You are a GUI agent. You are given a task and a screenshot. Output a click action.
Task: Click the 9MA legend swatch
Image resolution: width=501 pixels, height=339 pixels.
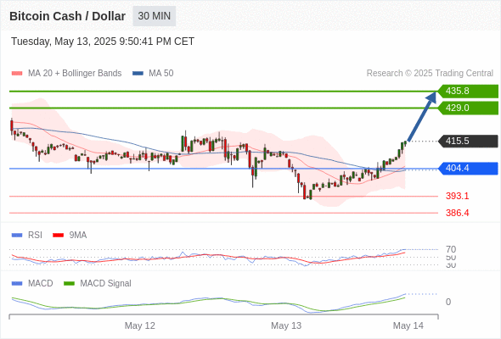58,236
